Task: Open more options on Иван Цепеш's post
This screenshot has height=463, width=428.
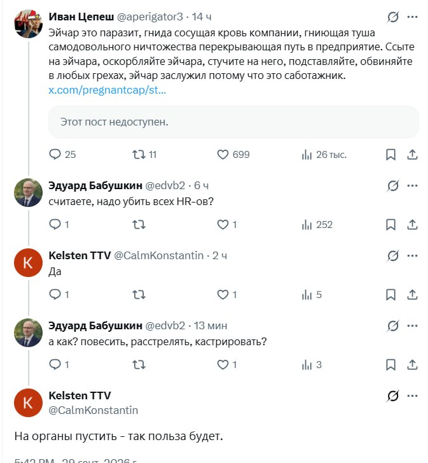Action: coord(412,17)
